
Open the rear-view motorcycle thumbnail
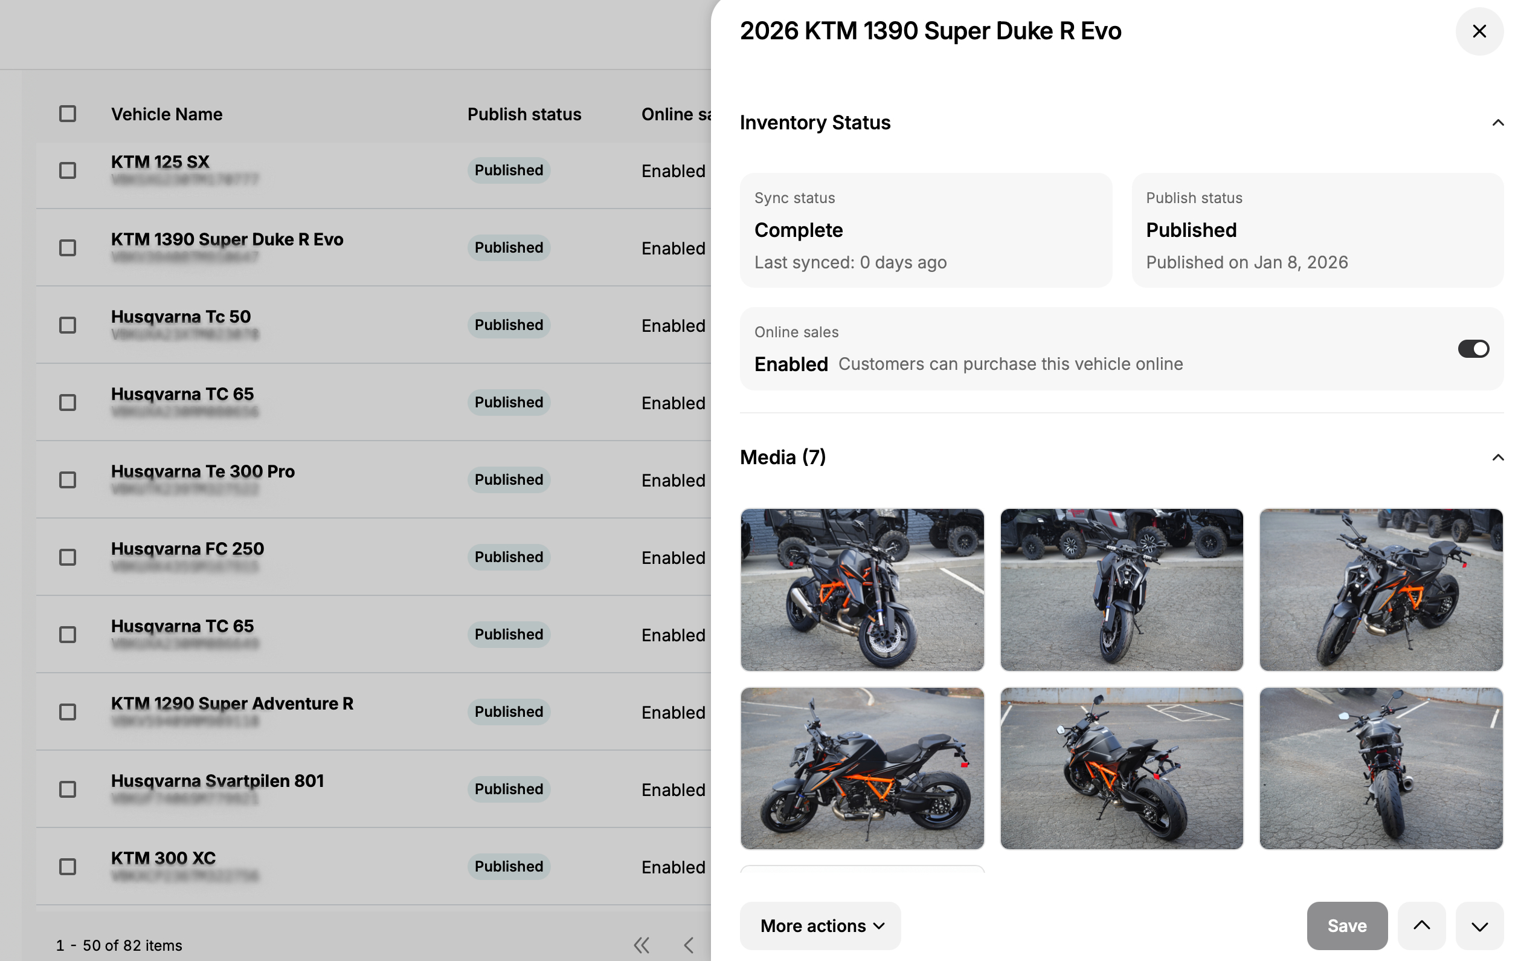(1380, 768)
